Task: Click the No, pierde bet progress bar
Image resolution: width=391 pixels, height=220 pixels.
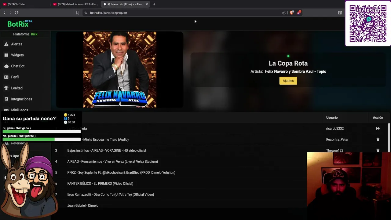Action: pos(42,139)
